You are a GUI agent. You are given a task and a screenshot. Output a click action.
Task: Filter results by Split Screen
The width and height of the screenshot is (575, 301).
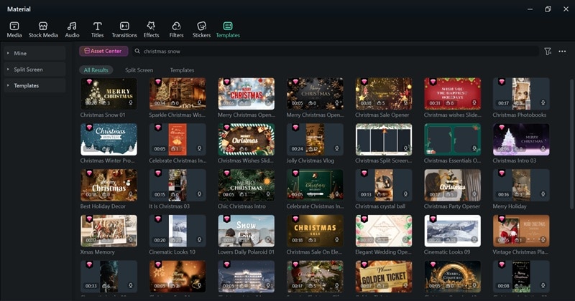click(x=139, y=70)
